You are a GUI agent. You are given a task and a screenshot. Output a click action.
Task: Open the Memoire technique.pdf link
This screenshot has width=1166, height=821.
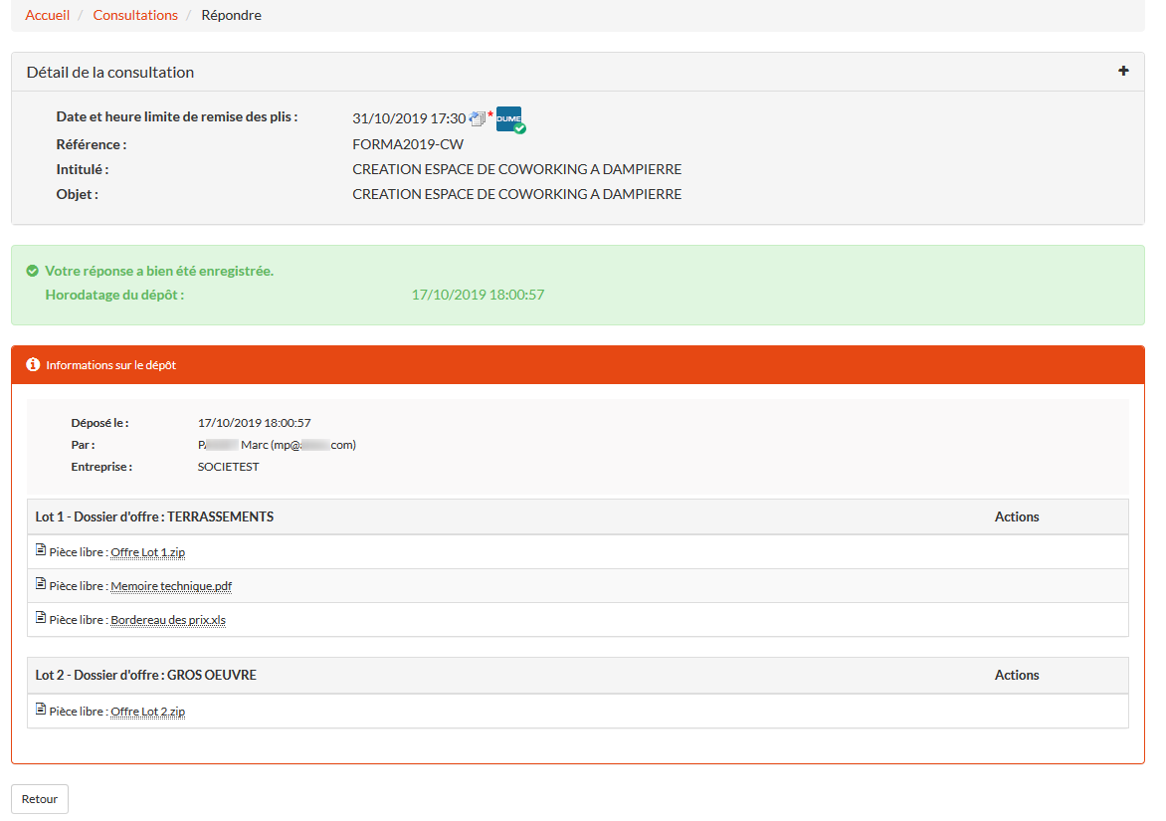coord(171,586)
